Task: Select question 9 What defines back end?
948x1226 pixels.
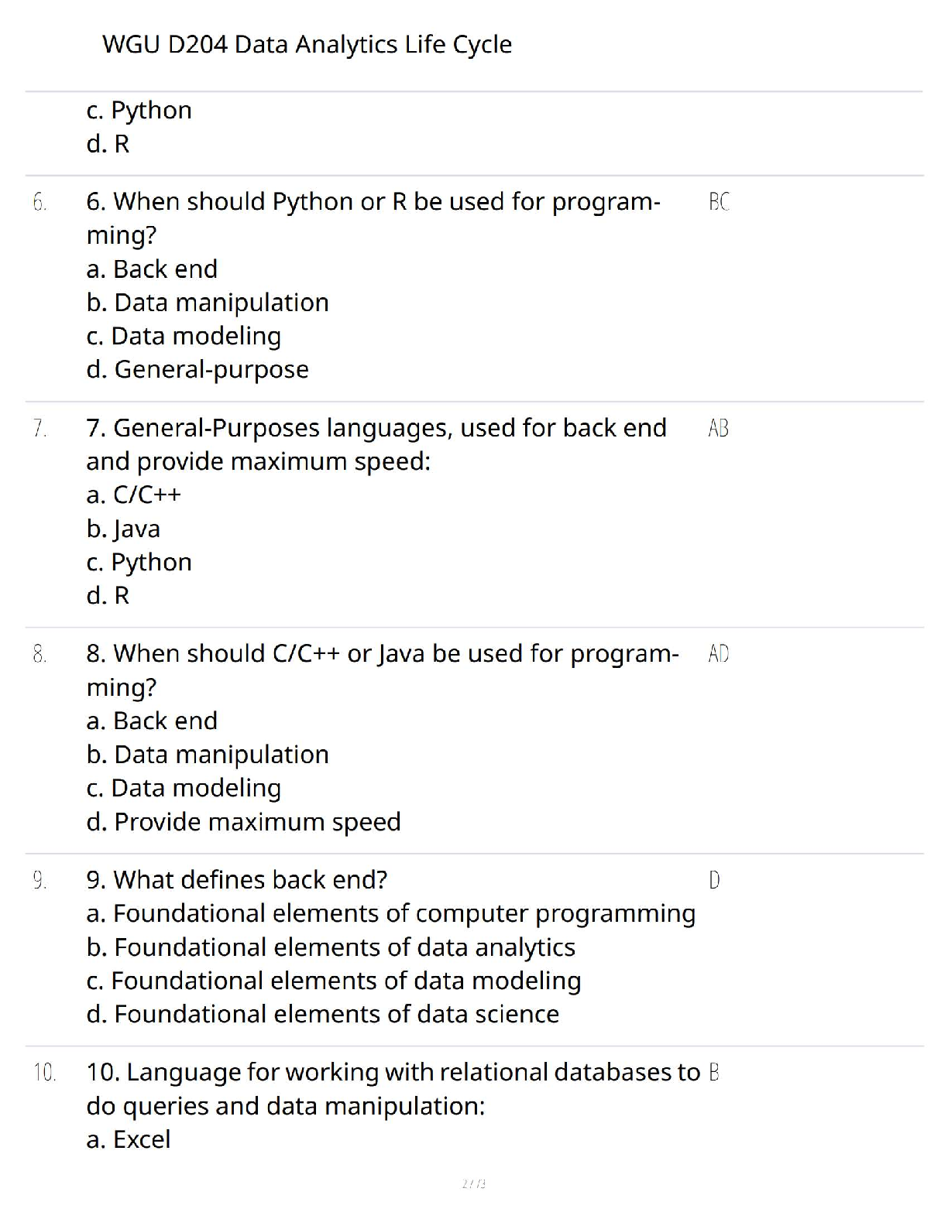Action: point(236,880)
